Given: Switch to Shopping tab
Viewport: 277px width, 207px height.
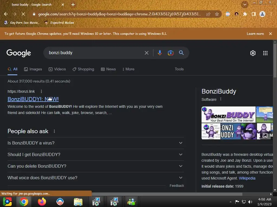Looking at the screenshot, I should [83, 69].
